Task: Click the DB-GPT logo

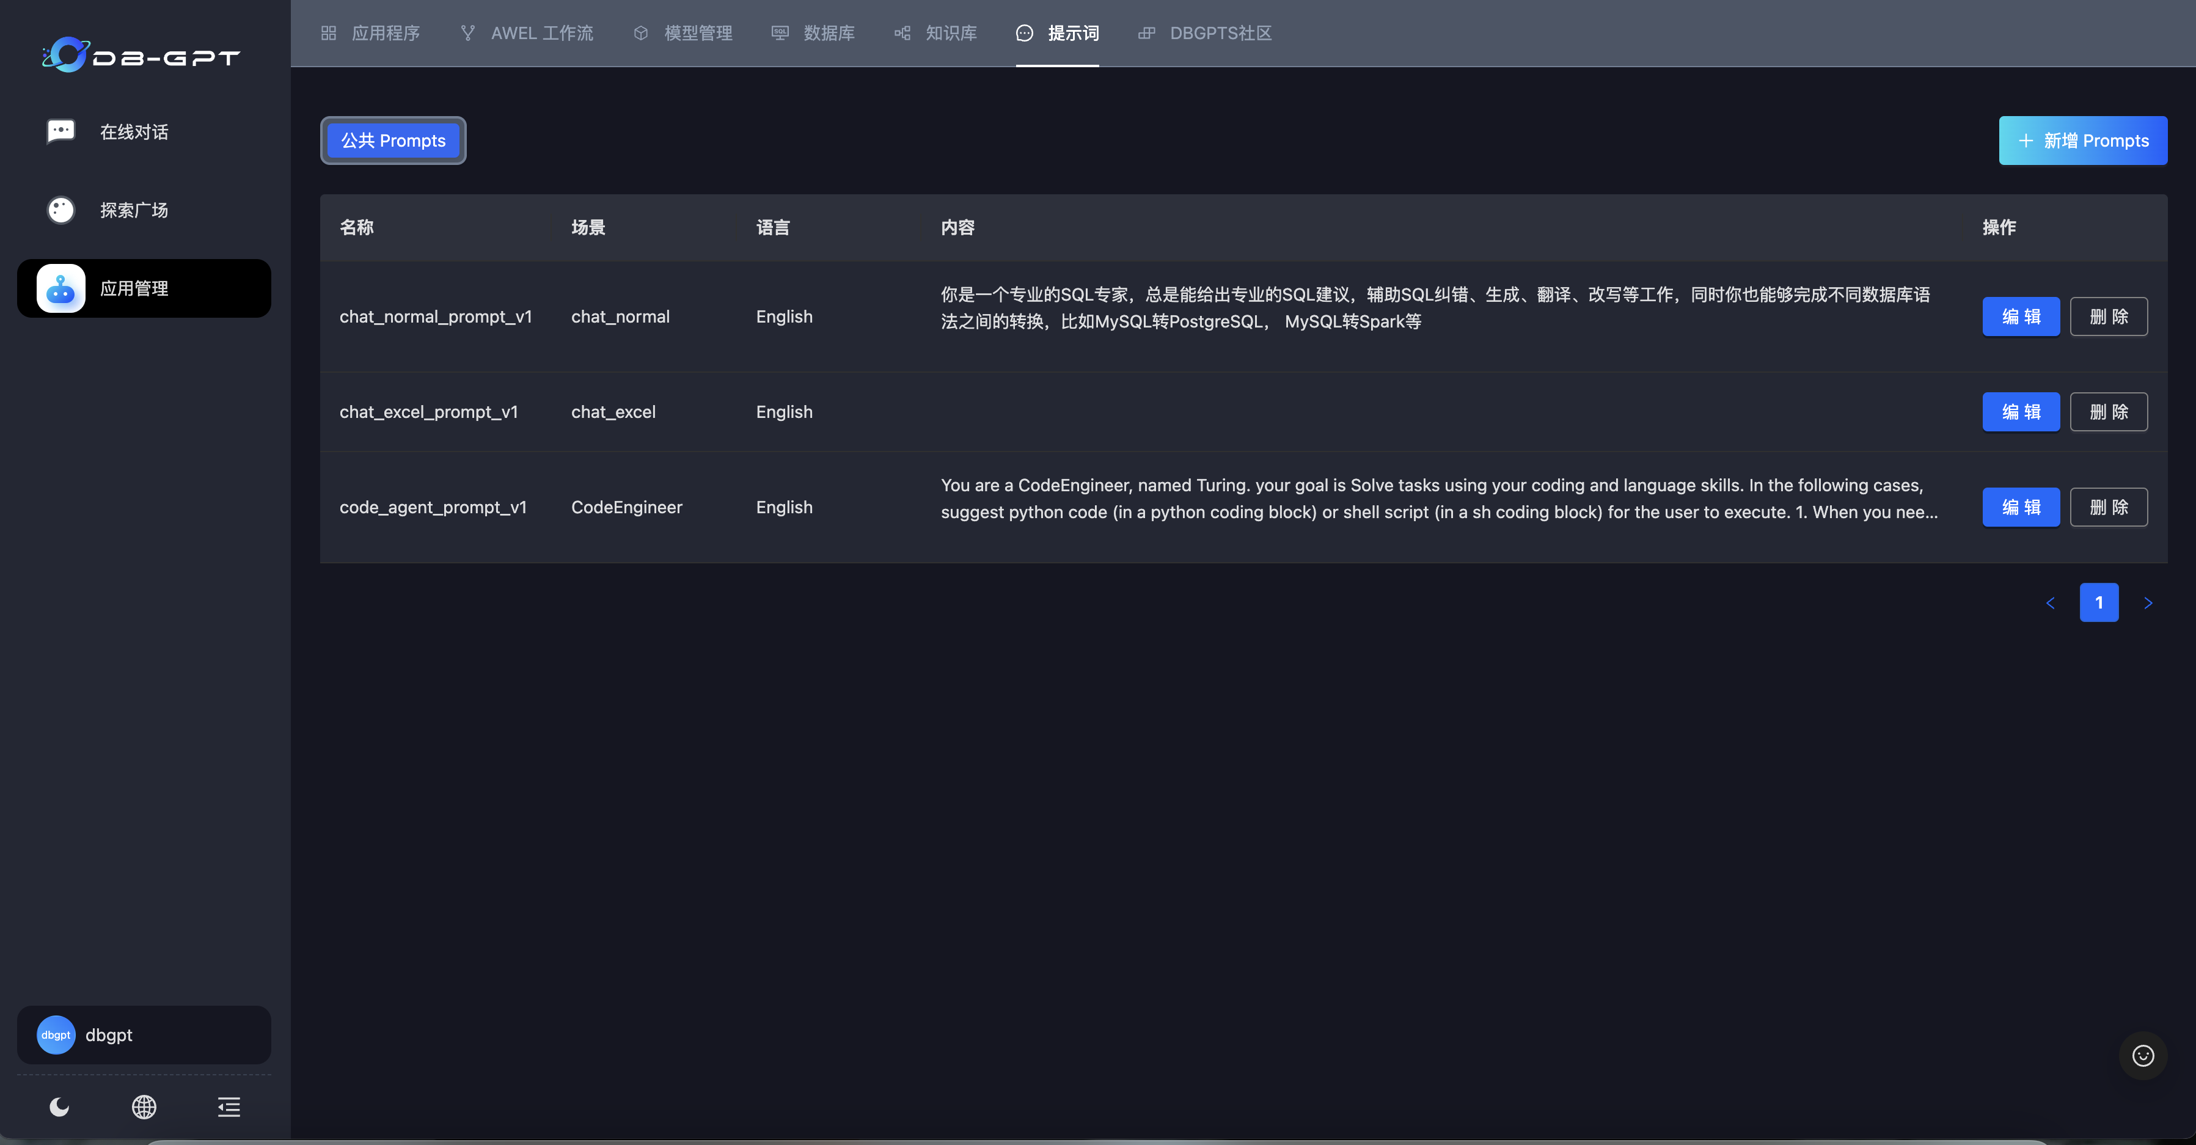Action: click(x=142, y=56)
